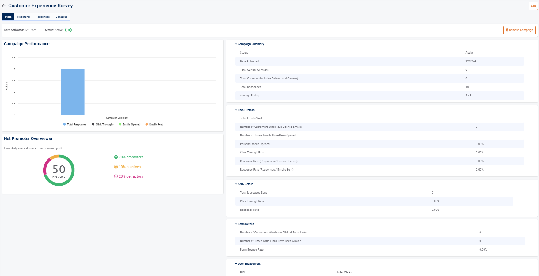
Task: Collapse the Email Details section
Action: 236,110
